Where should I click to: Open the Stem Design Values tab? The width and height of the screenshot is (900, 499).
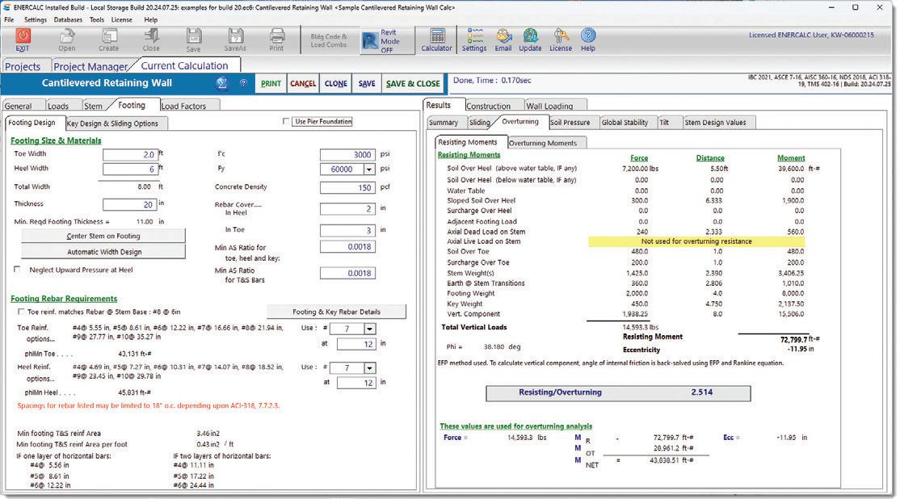715,123
